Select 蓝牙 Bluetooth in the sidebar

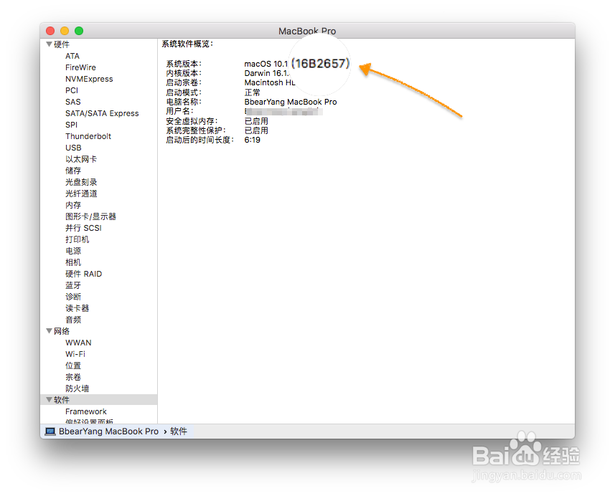(73, 285)
